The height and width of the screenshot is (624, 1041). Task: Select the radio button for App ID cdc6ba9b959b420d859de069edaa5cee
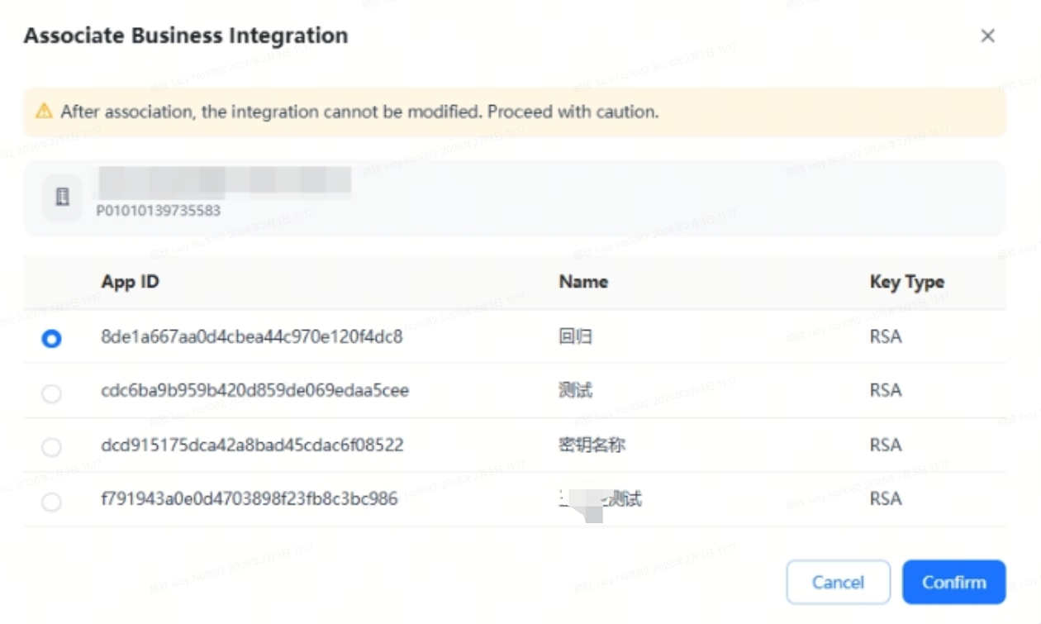click(51, 393)
